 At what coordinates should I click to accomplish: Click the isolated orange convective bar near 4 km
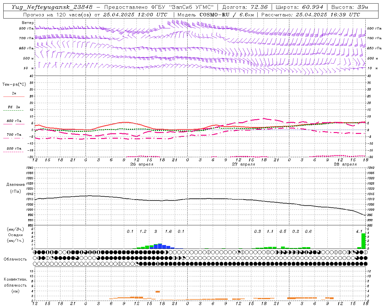click(158, 292)
